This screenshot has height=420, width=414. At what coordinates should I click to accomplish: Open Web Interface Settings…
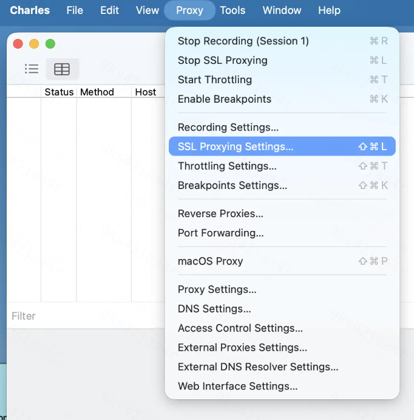(x=282, y=386)
